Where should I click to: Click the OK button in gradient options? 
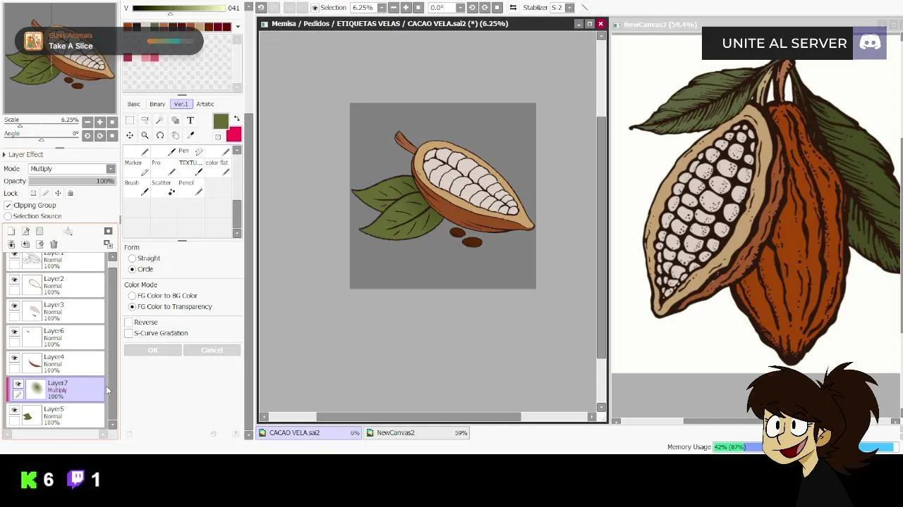153,351
